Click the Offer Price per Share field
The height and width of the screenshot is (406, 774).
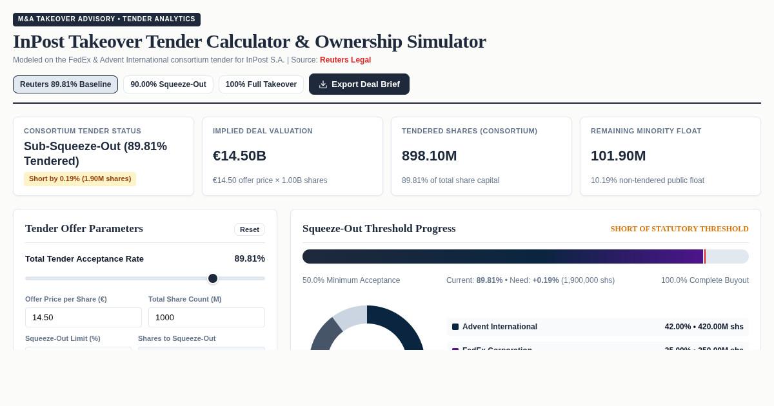(83, 317)
